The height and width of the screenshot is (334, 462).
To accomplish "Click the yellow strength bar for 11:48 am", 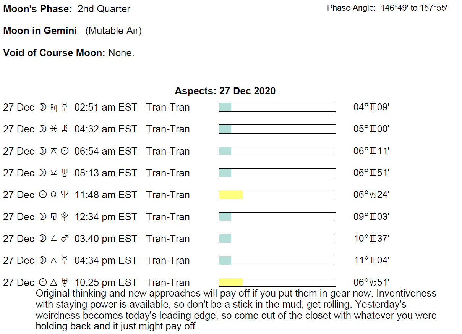I will (231, 195).
